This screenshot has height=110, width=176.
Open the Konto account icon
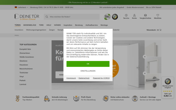click(134, 15)
